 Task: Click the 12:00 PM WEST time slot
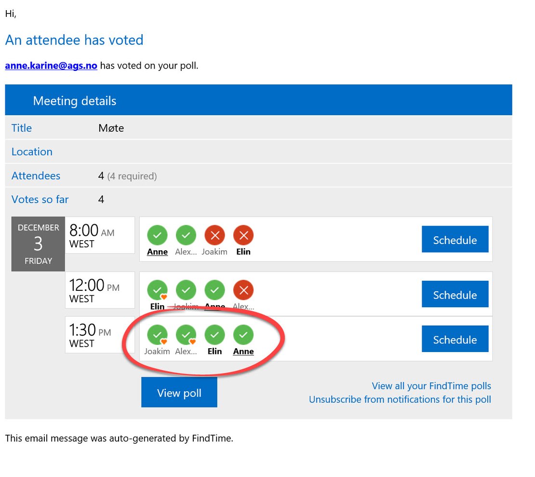[99, 290]
